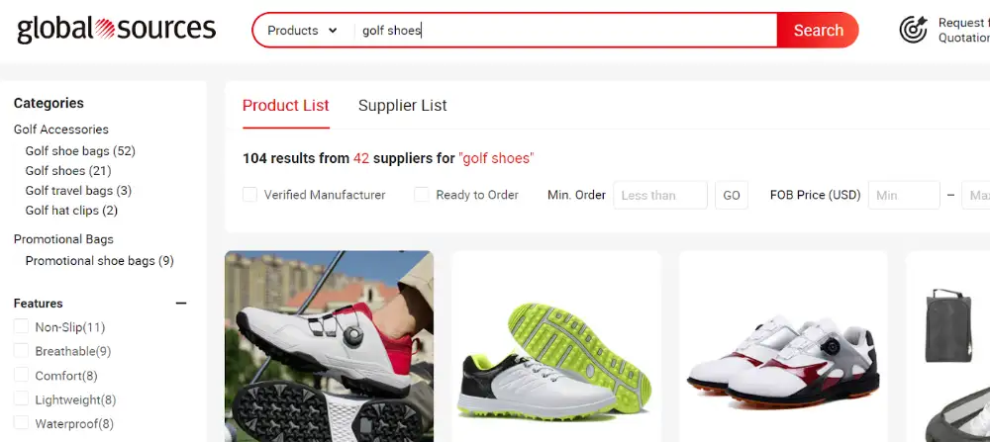The width and height of the screenshot is (990, 442).
Task: Open the white and red golf shoe photo
Action: coord(329,346)
